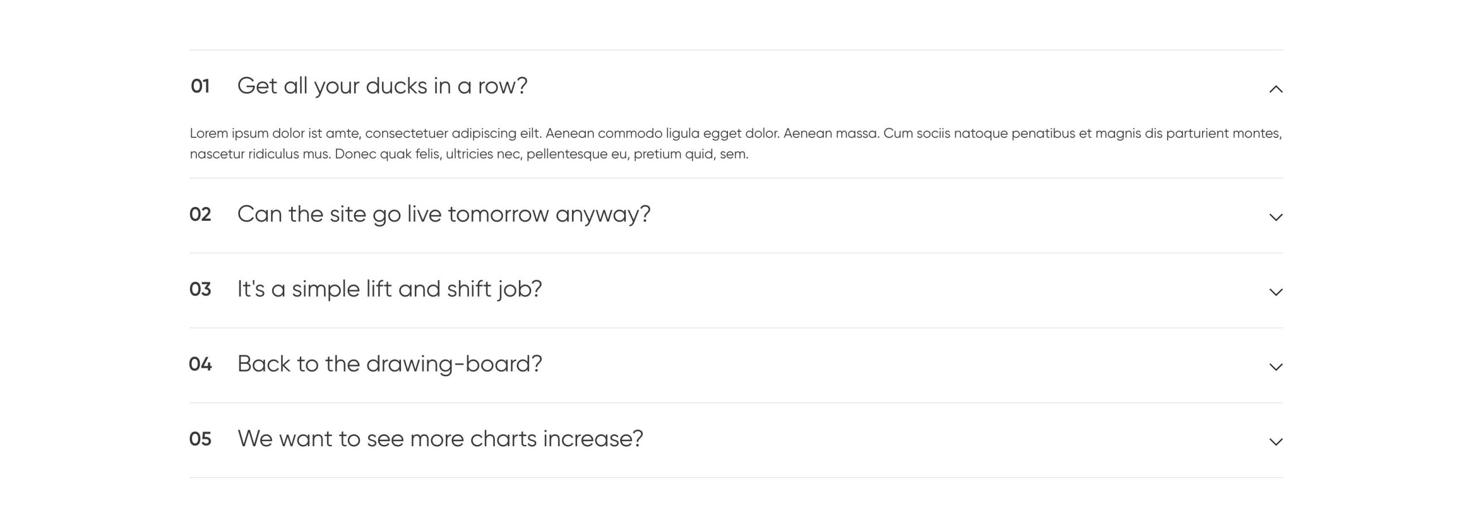Image resolution: width=1473 pixels, height=525 pixels.
Task: Click chevron icon for 'more charts increase' row
Action: coord(1276,442)
